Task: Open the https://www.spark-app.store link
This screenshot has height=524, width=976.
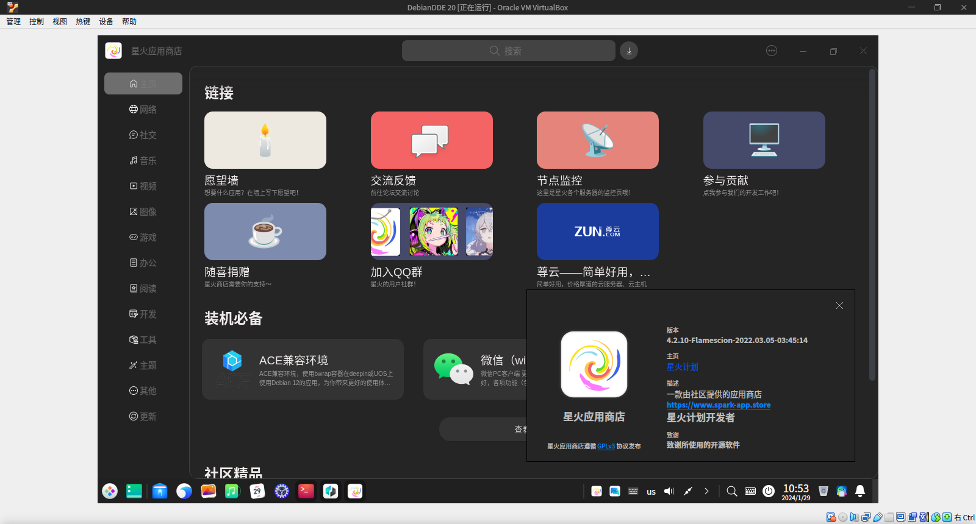Action: point(719,405)
